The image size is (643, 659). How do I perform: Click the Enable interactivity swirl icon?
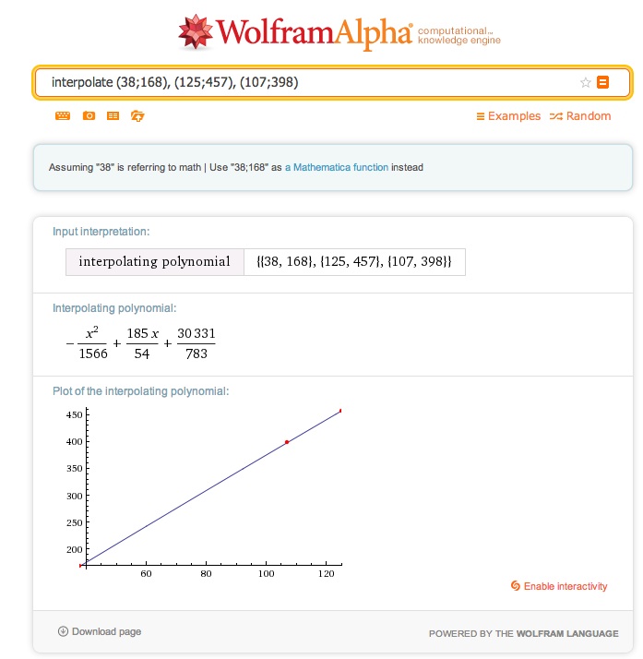pos(516,585)
